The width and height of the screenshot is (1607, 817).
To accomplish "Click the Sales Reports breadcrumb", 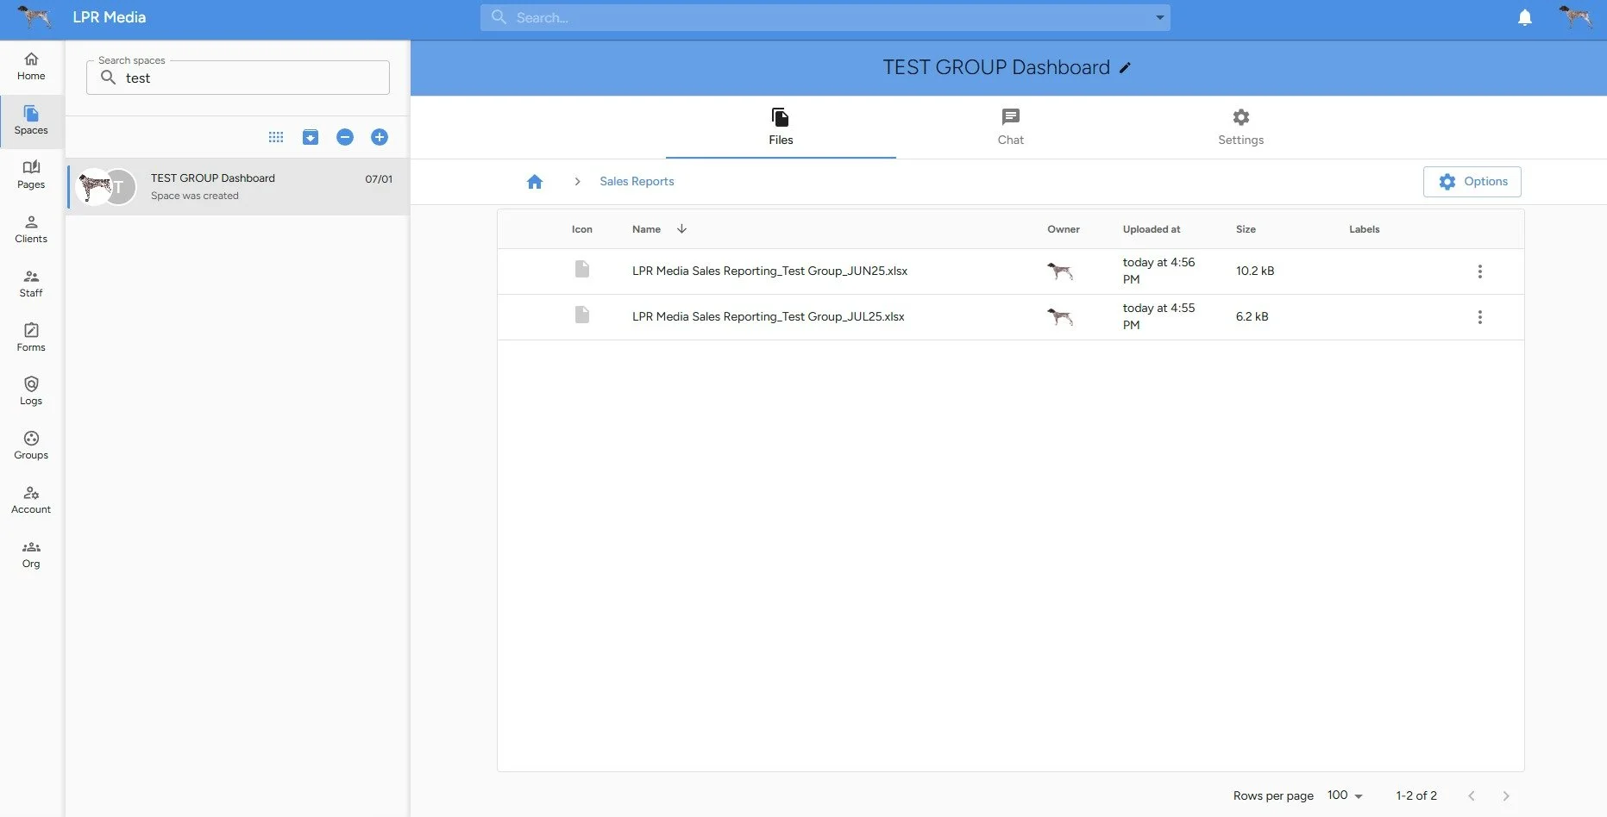I will point(637,181).
